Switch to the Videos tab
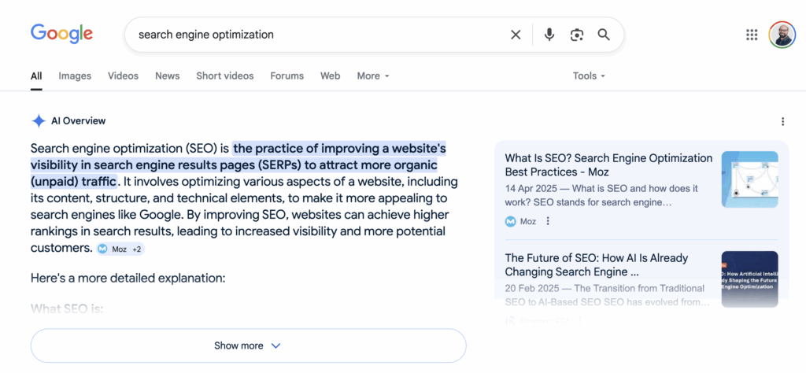Screen dimensions: 806x373 tap(123, 76)
